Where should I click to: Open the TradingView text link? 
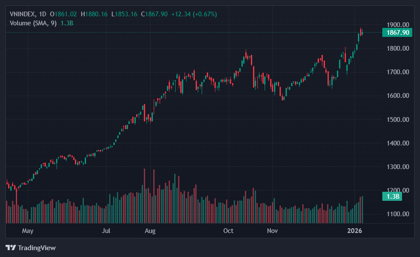[x=36, y=248]
